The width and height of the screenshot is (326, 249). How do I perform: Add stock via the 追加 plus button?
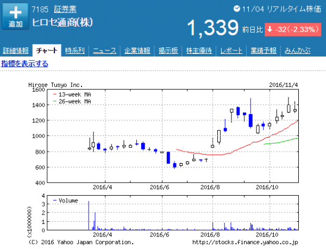(x=15, y=16)
